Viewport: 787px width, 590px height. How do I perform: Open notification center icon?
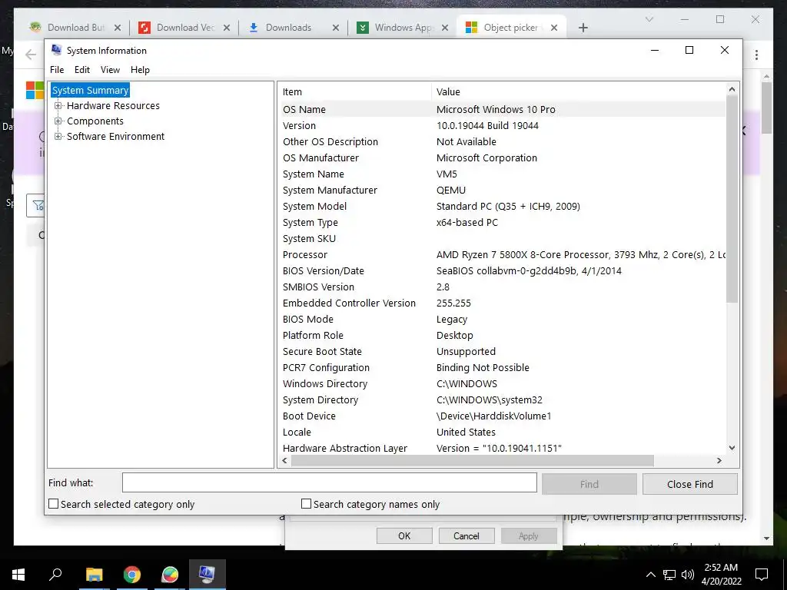coord(762,575)
